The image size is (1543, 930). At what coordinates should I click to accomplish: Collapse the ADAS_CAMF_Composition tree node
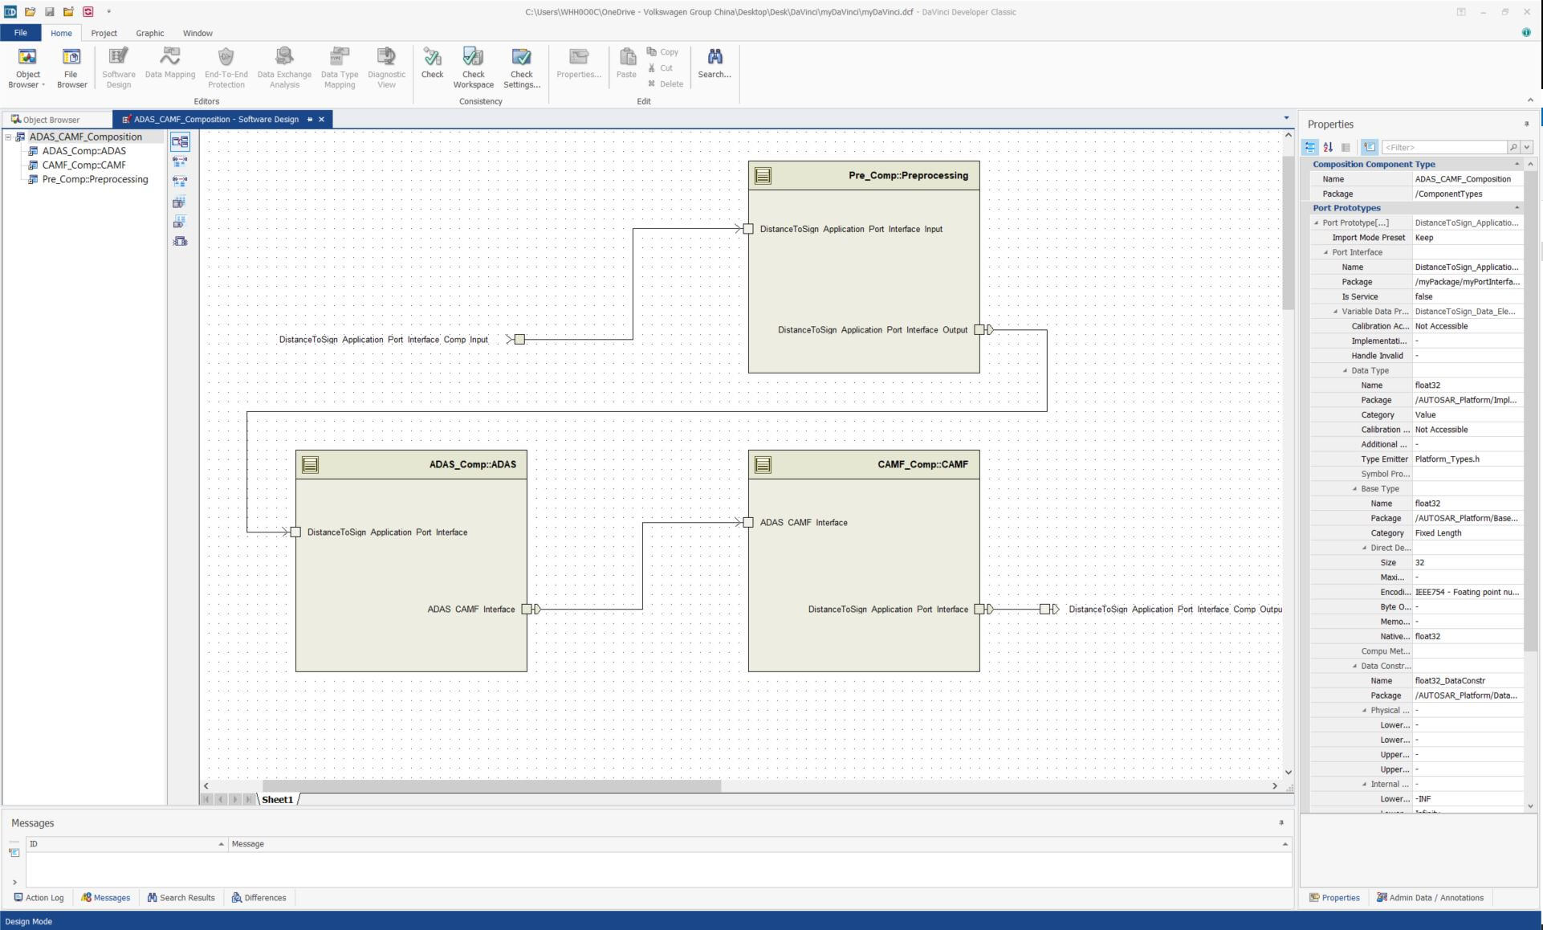(x=9, y=137)
